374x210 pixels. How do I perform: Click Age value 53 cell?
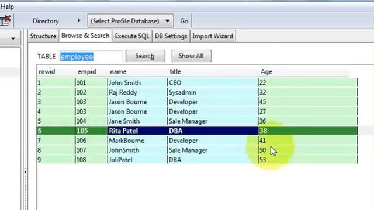point(308,160)
